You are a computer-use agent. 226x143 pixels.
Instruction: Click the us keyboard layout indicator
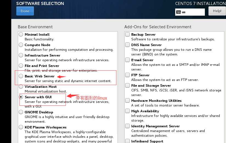click(x=190, y=12)
